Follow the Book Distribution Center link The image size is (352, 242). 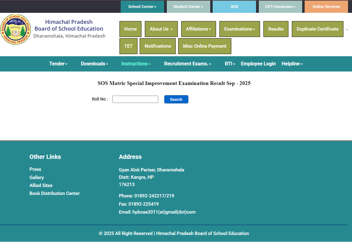(x=54, y=193)
